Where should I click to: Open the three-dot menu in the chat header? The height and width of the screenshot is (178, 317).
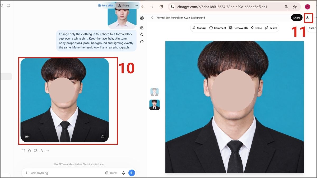136,5
